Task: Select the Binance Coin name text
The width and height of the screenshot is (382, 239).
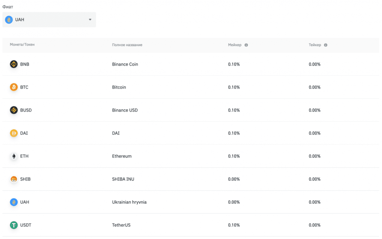Action: pos(125,64)
